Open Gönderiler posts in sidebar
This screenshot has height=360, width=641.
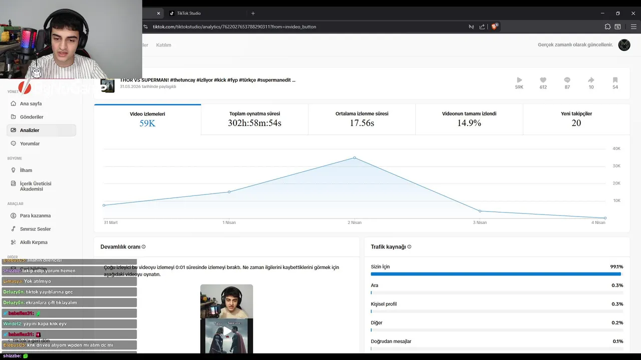[14, 117]
